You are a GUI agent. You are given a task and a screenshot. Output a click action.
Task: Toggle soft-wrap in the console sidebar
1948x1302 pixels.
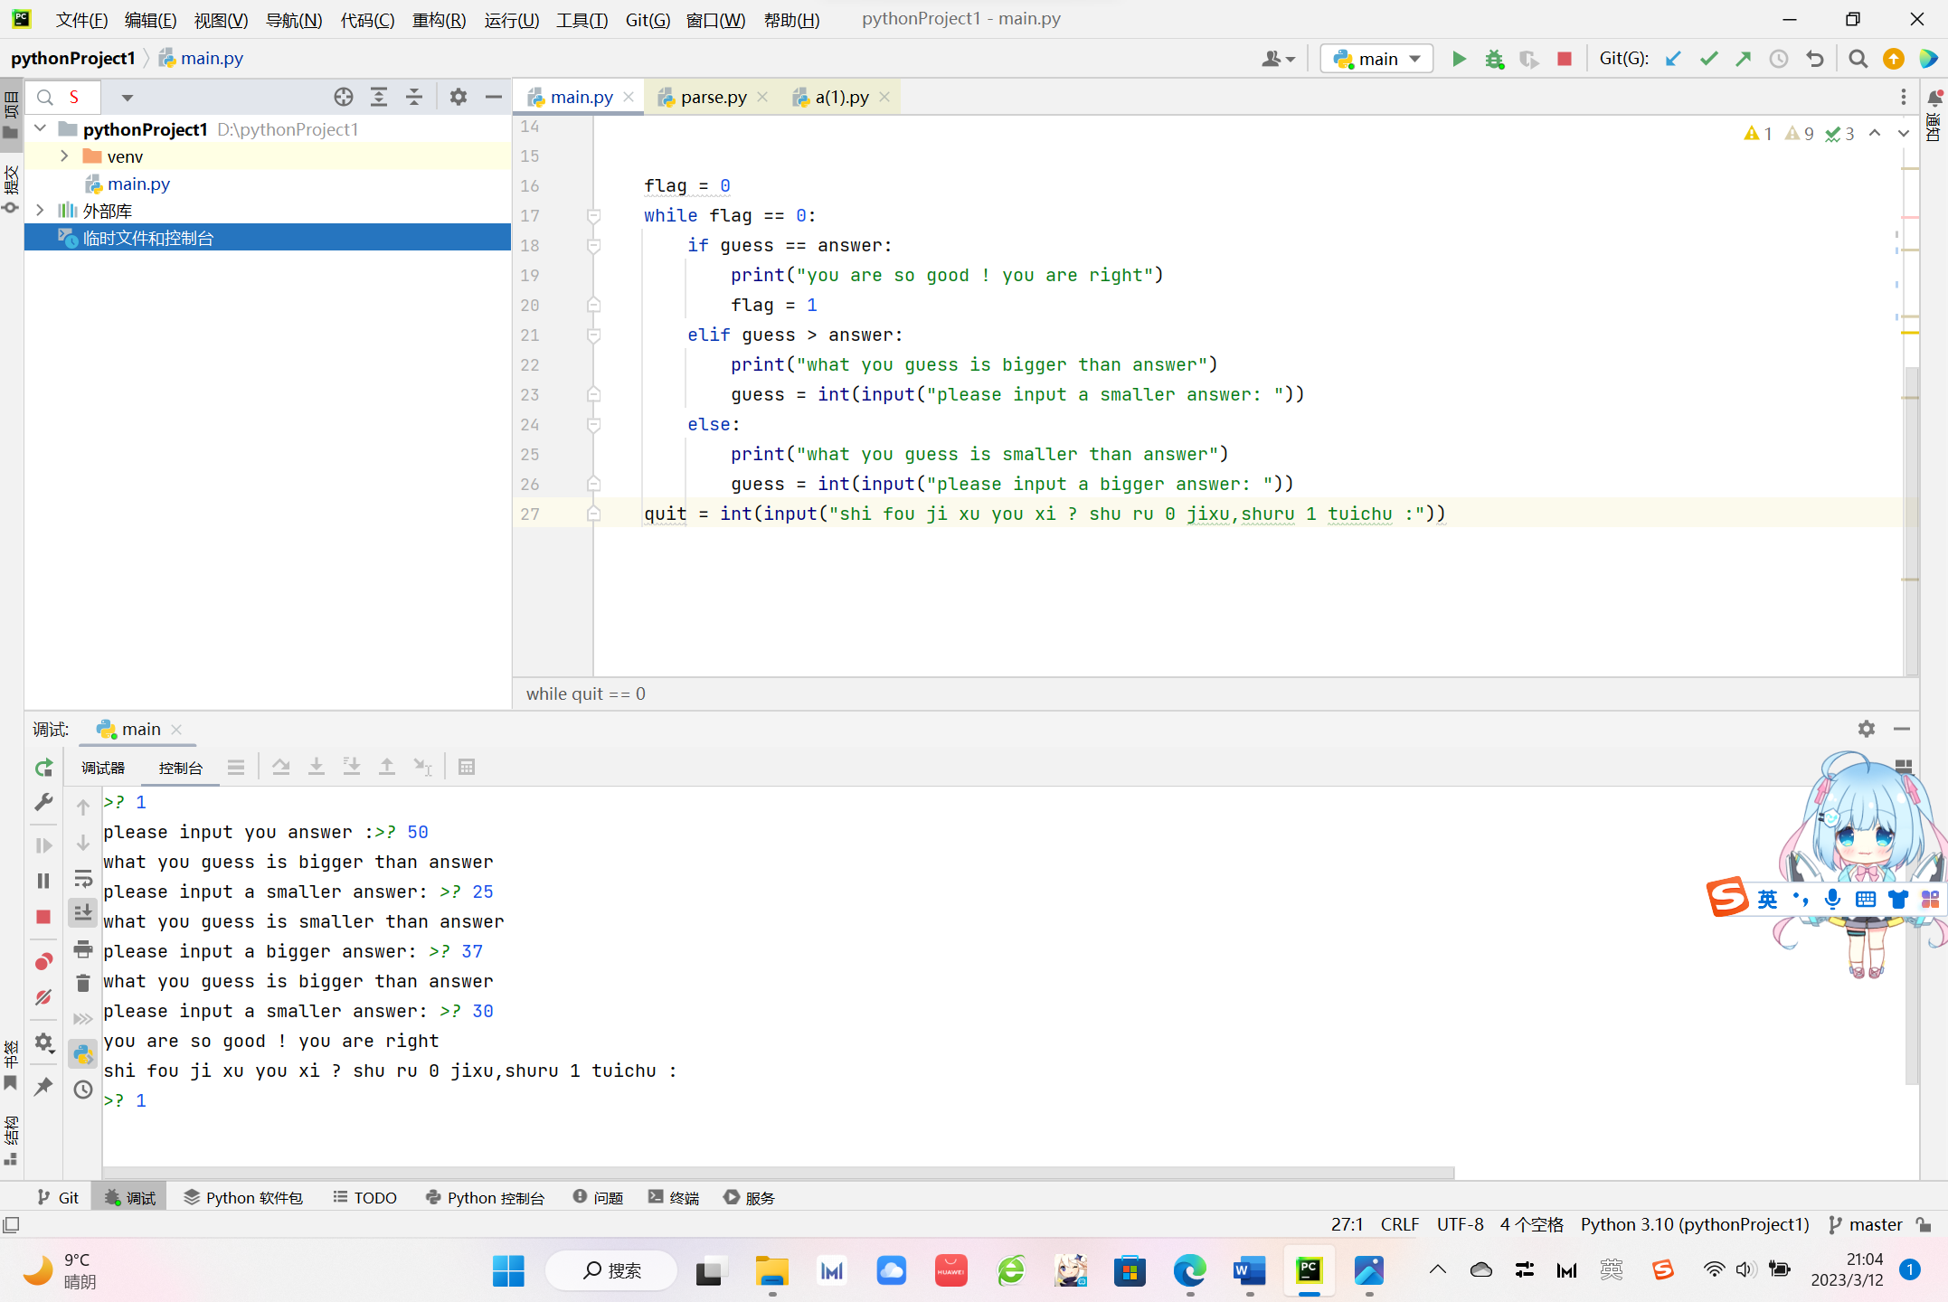click(83, 878)
